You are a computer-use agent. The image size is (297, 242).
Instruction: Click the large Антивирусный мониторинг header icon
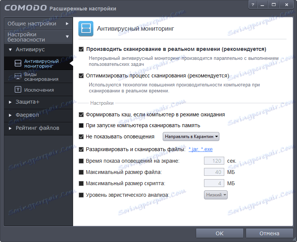(x=86, y=28)
